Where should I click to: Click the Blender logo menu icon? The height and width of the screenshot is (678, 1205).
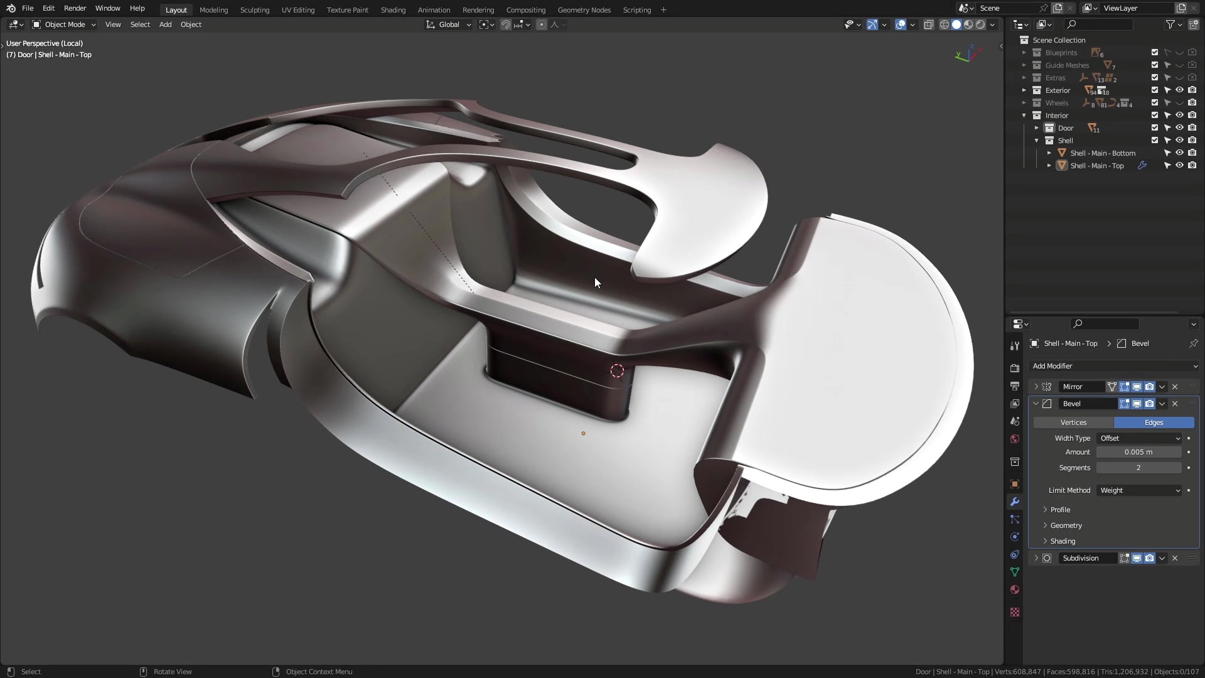11,8
